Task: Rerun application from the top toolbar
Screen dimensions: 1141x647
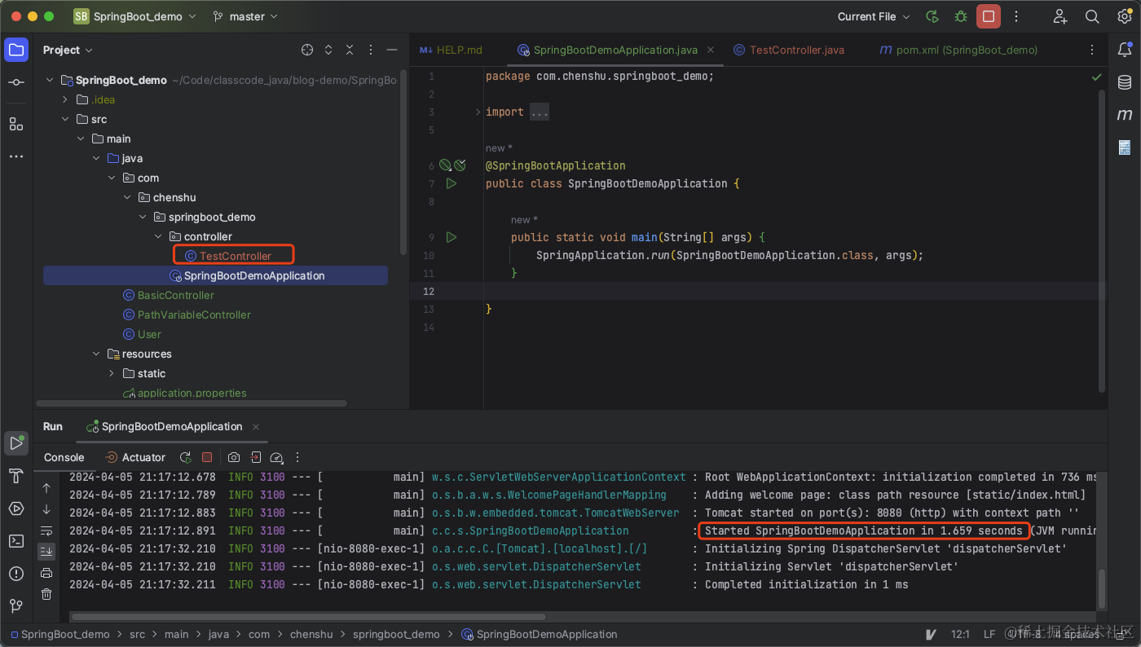Action: 932,16
